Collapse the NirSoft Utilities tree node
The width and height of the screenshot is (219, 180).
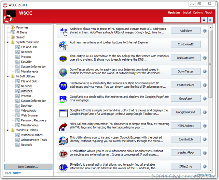tap(8, 76)
